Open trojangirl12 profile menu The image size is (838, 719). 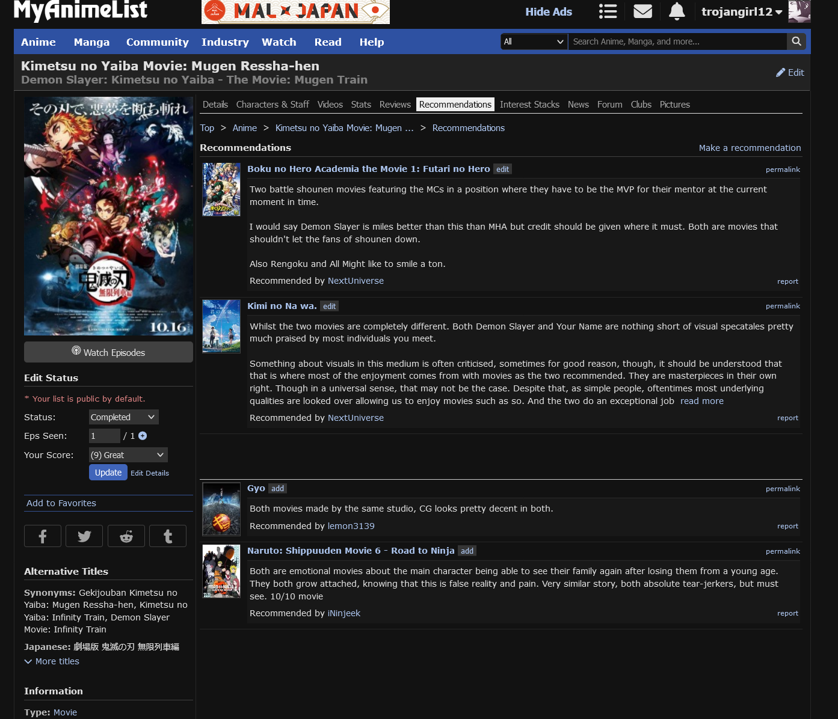pos(741,11)
